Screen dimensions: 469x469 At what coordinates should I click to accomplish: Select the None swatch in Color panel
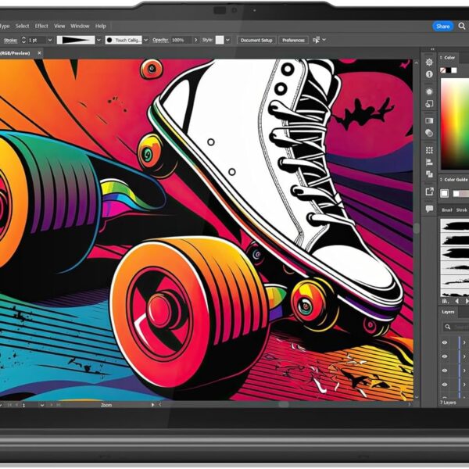[x=442, y=70]
